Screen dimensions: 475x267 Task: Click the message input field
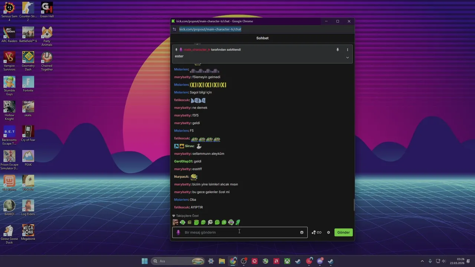[x=240, y=233]
